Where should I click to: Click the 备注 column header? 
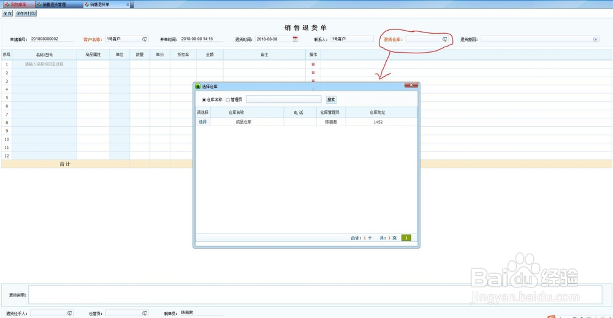pos(264,55)
